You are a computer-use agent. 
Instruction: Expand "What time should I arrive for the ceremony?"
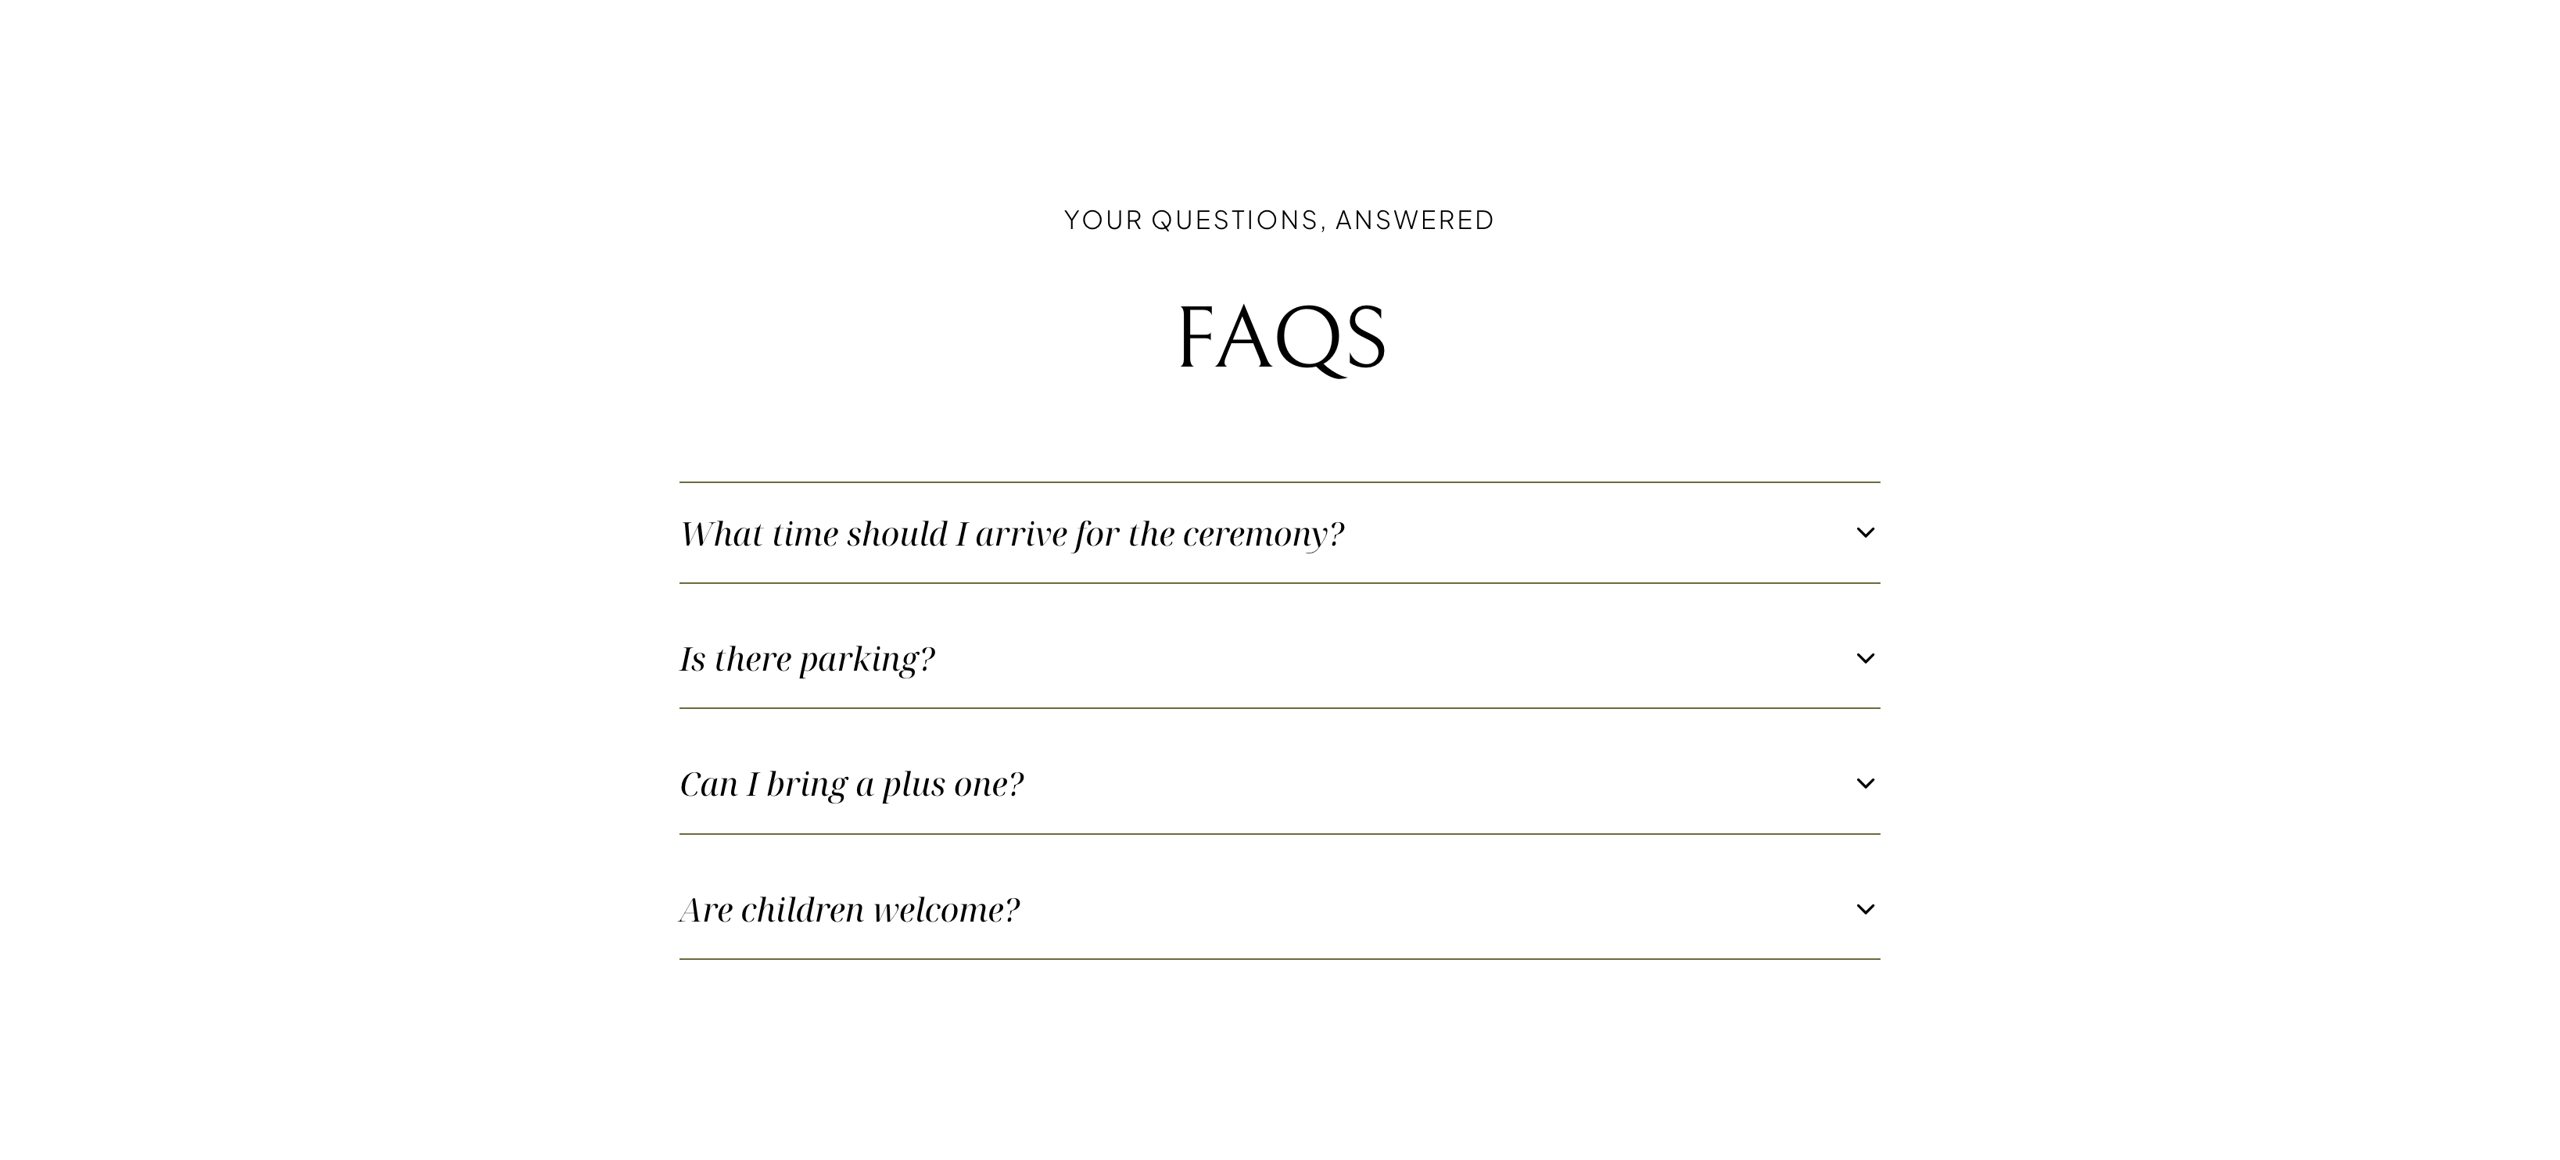[x=1279, y=533]
